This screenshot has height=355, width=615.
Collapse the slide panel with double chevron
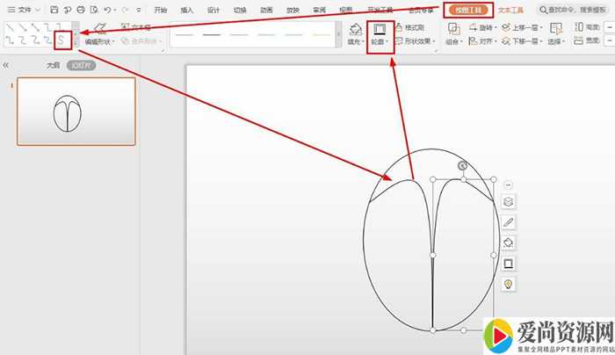(6, 66)
